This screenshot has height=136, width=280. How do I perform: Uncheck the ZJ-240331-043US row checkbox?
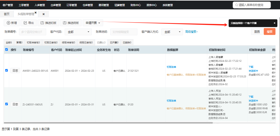pos(6,104)
